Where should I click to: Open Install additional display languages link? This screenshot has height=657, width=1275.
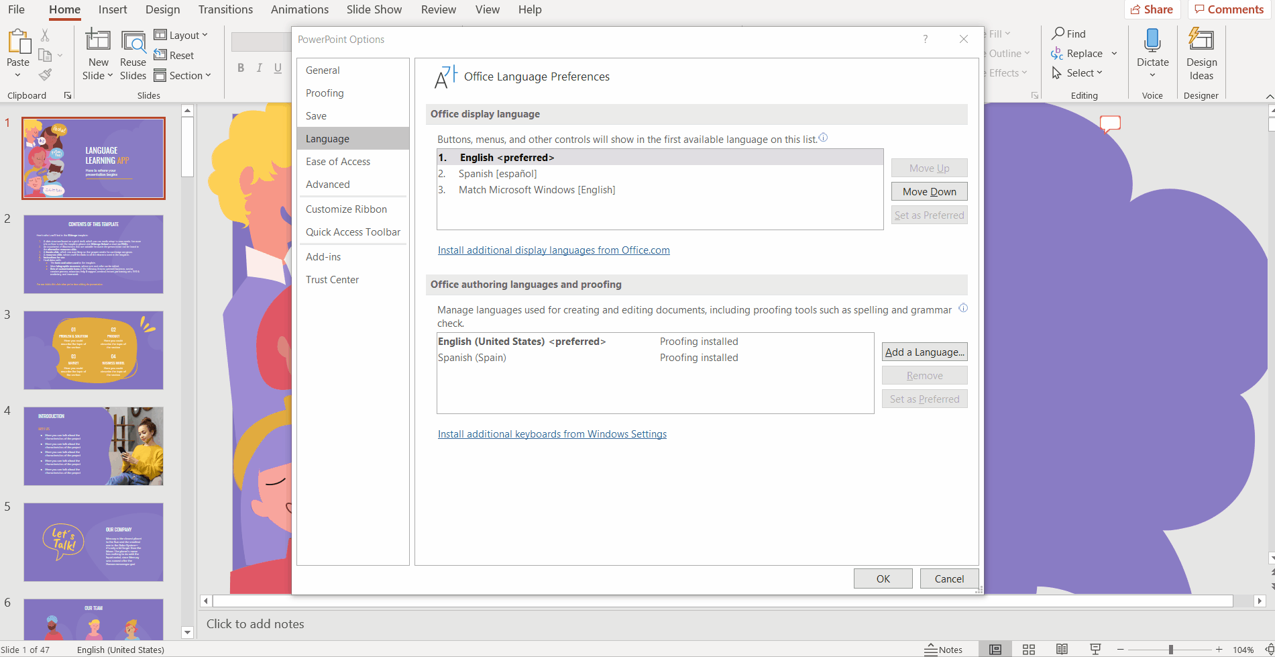[553, 250]
